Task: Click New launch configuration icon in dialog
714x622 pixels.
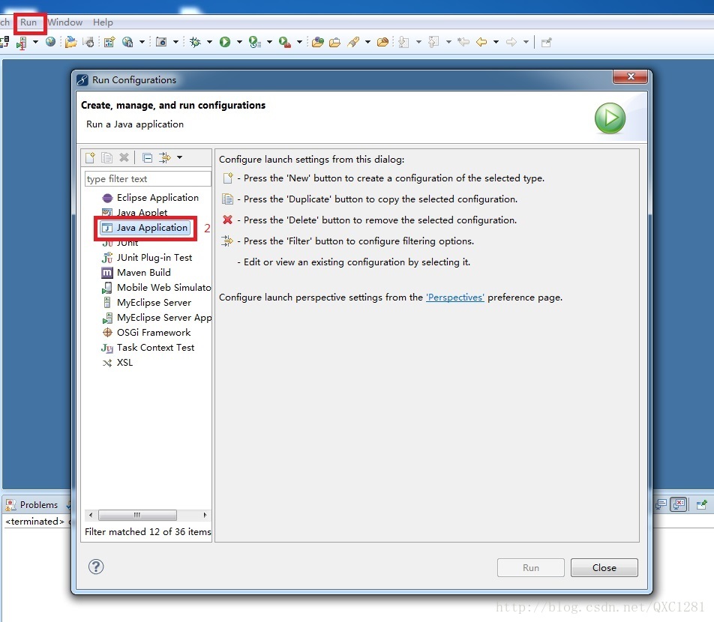Action: click(x=90, y=157)
